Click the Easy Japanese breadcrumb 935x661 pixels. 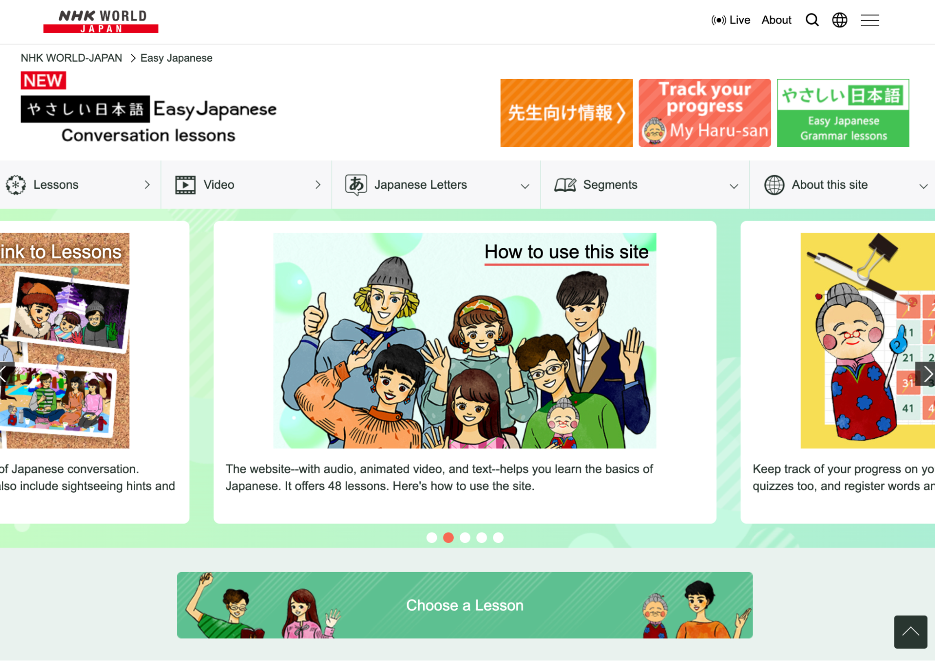coord(176,58)
